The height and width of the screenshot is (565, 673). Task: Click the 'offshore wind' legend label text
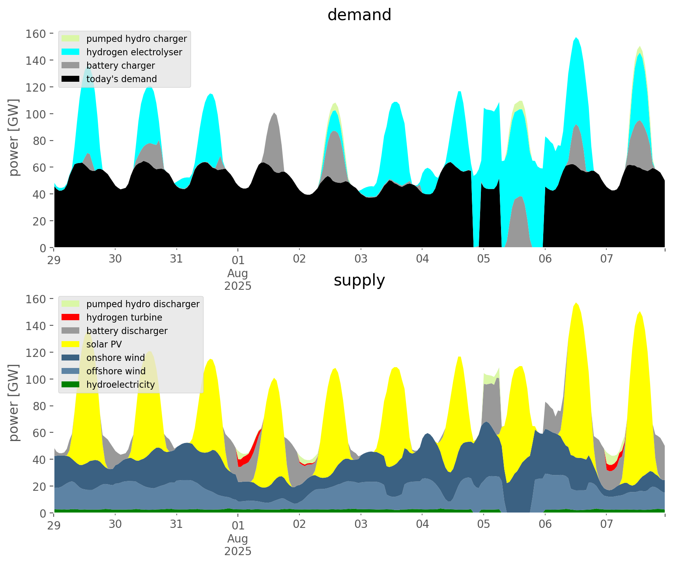pos(116,371)
